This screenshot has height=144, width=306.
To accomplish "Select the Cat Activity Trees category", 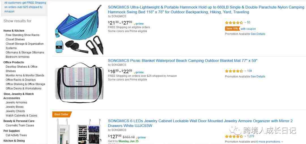I will pyautogui.click(x=16, y=135).
